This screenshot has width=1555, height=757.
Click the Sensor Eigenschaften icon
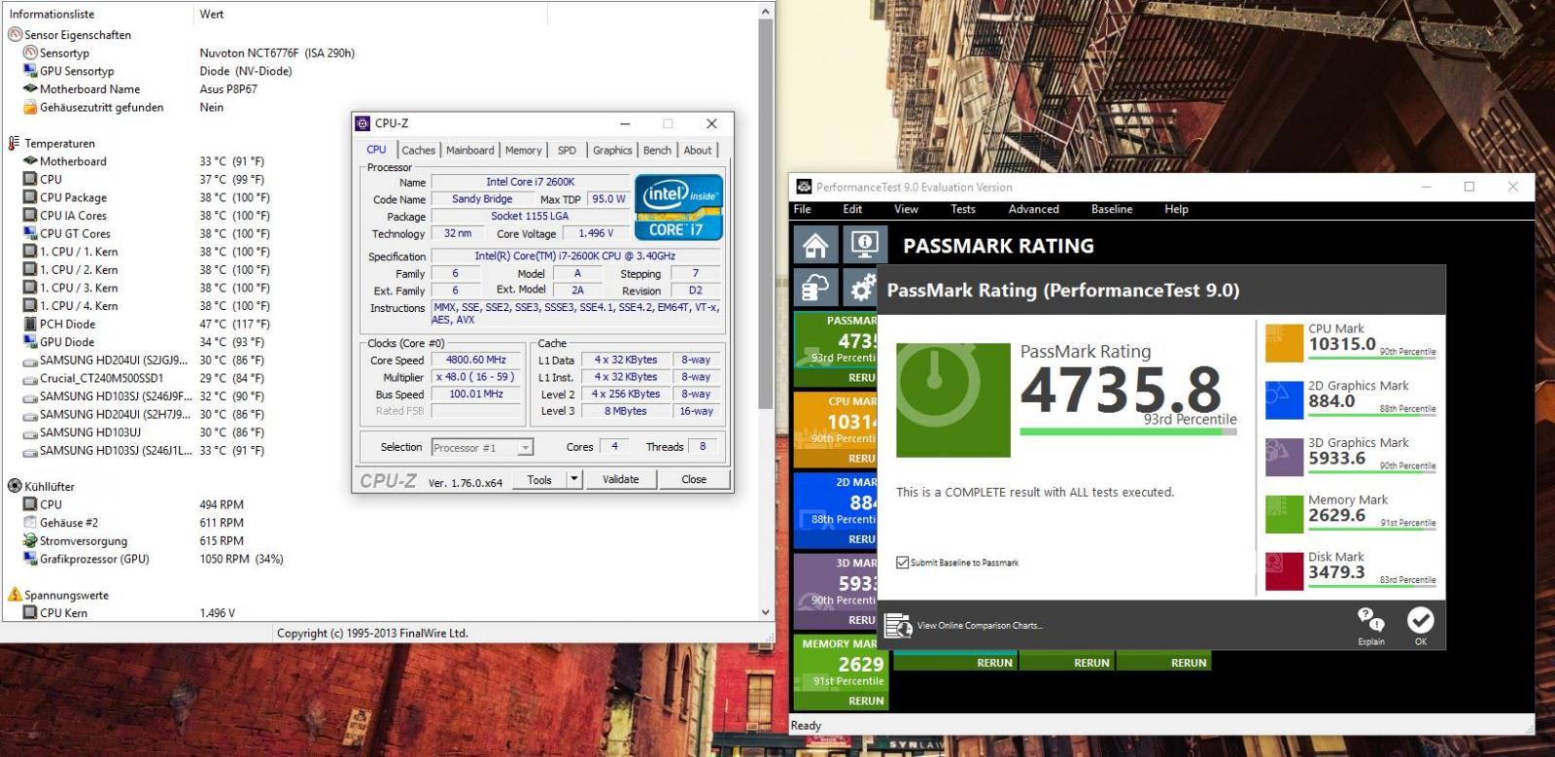pos(15,34)
